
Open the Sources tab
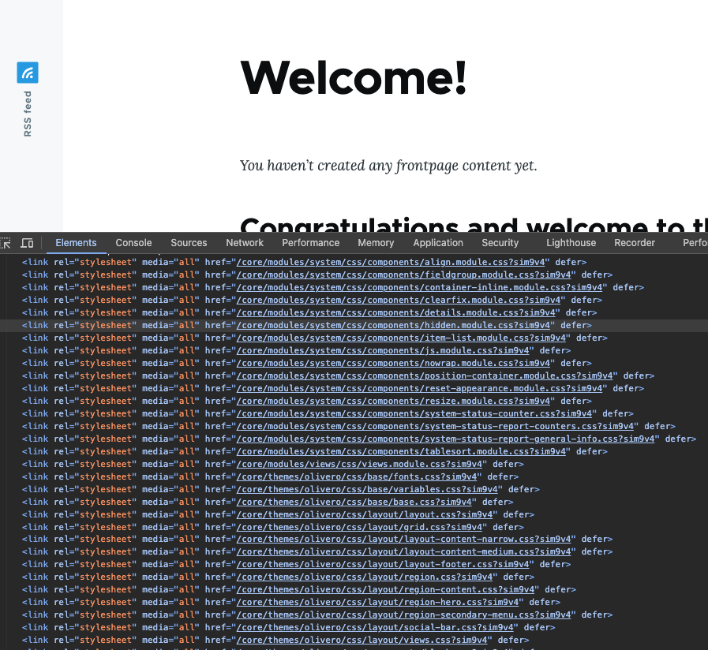point(189,243)
